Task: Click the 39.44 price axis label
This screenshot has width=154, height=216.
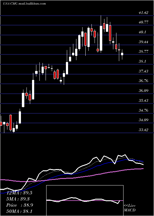Action: [x=144, y=42]
